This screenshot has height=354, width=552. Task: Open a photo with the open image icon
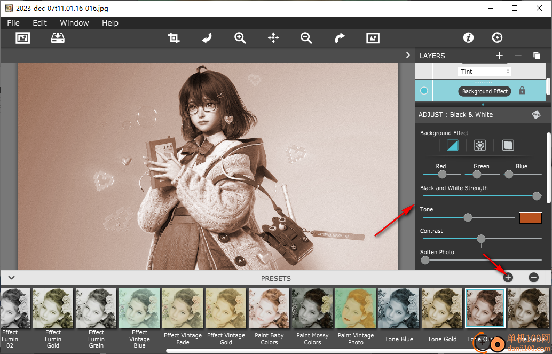coord(22,38)
